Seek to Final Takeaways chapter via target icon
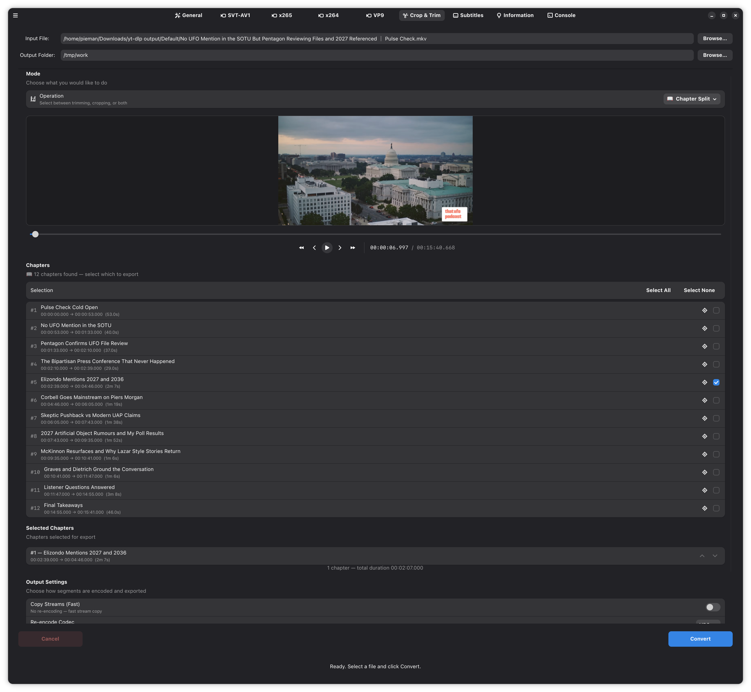751x692 pixels. [704, 508]
